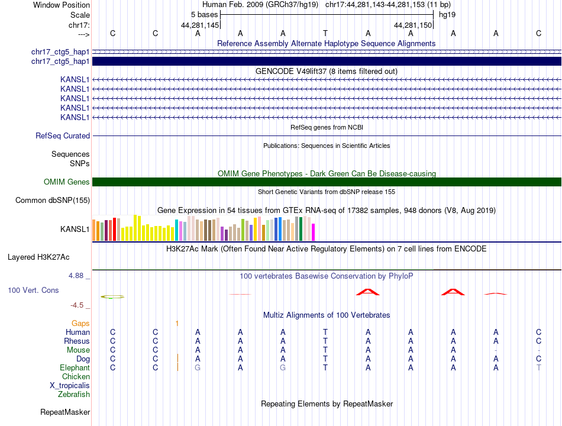562x426 pixels.
Task: Click the 'Scale' label
Action: (80, 15)
